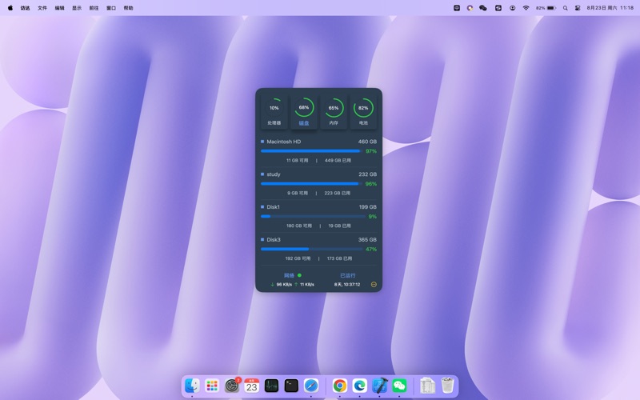Viewport: 640px width, 400px height.
Task: Open the Wi-Fi status menu
Action: click(526, 8)
